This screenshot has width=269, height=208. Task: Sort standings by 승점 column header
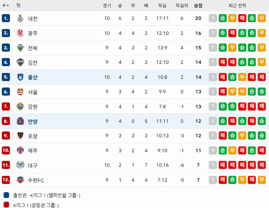click(x=198, y=5)
